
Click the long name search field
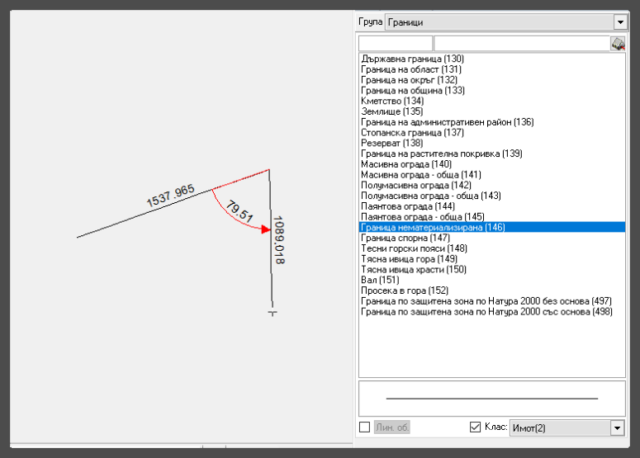click(x=520, y=44)
